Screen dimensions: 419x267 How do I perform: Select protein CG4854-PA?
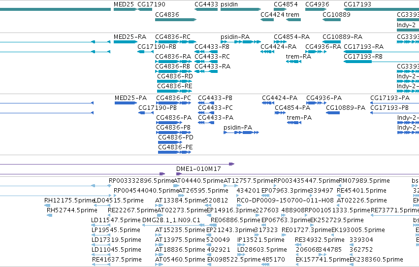click(292, 108)
